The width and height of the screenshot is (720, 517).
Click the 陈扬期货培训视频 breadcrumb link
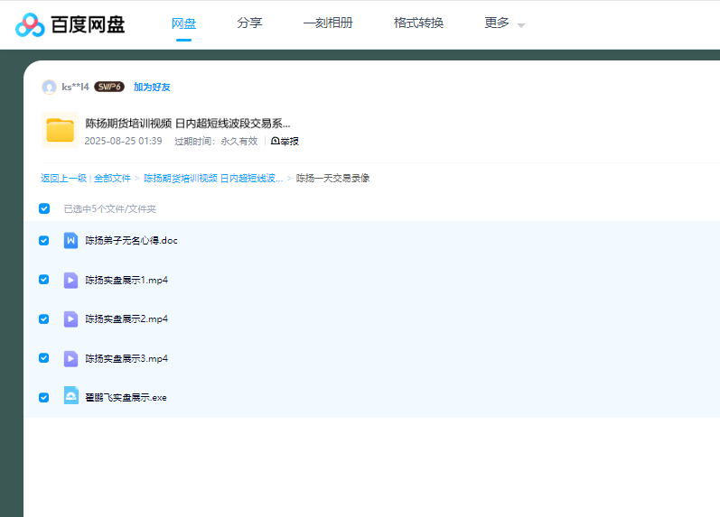(x=213, y=178)
